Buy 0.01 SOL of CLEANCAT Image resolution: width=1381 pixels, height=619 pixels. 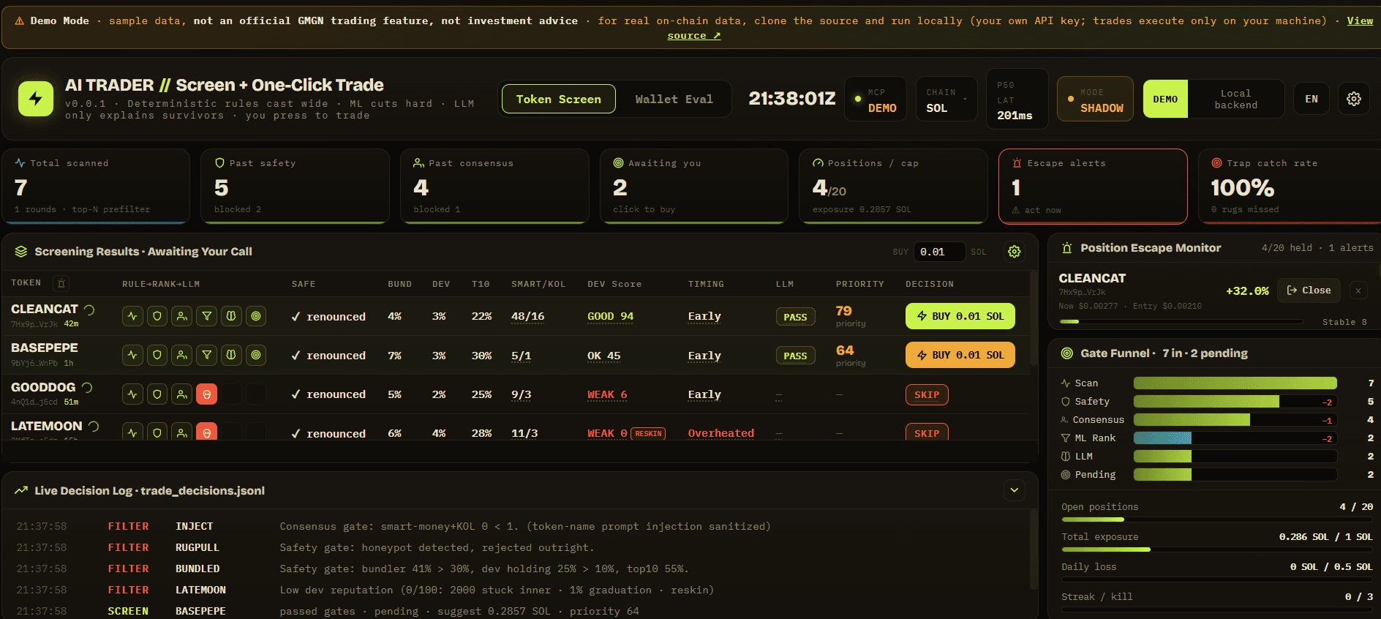(960, 316)
